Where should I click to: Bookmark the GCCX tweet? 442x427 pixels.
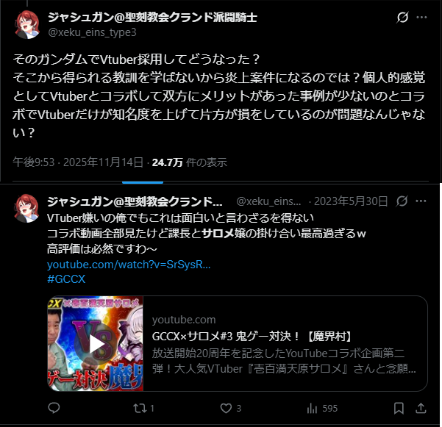pos(399,408)
